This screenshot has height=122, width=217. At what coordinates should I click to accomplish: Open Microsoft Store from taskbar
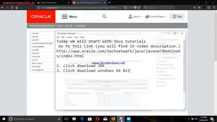[90, 119]
